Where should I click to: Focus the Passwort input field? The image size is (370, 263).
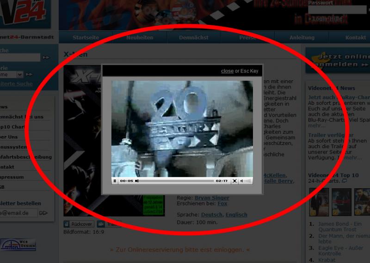[337, 10]
